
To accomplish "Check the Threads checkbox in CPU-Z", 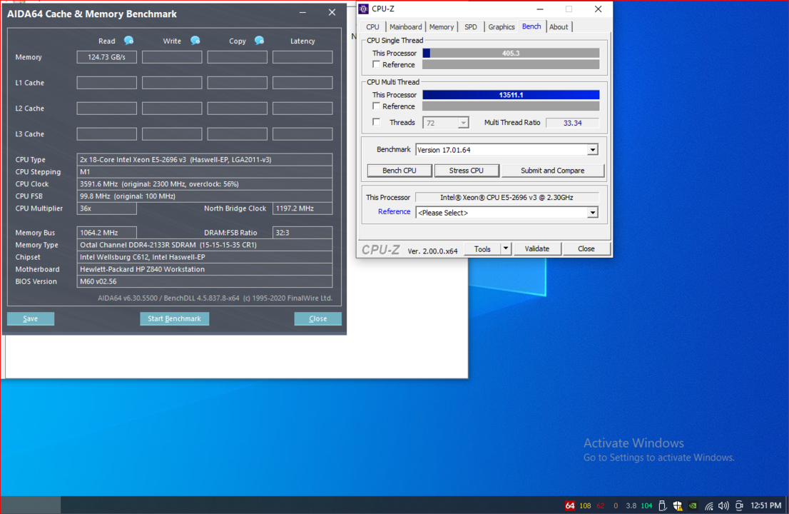I will click(376, 122).
